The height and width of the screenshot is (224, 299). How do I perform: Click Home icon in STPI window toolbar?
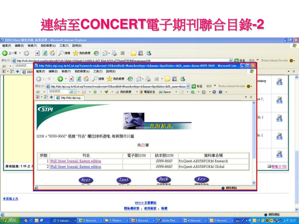click(x=86, y=79)
